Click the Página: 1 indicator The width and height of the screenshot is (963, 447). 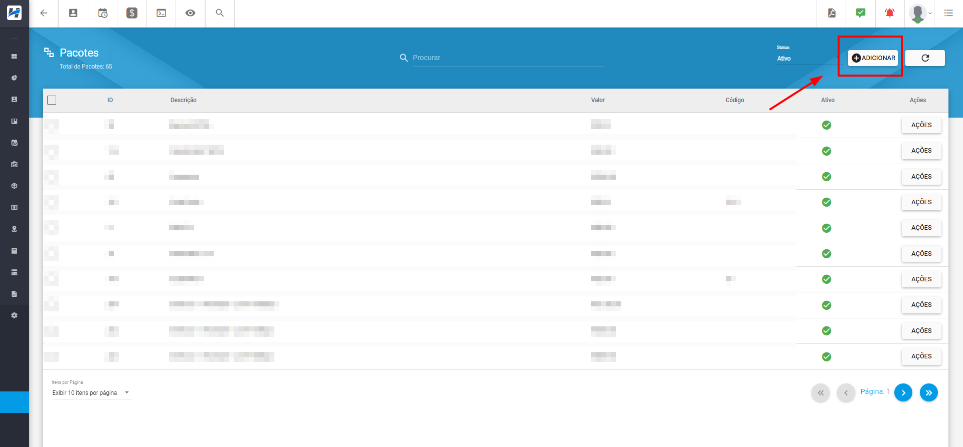click(x=875, y=392)
